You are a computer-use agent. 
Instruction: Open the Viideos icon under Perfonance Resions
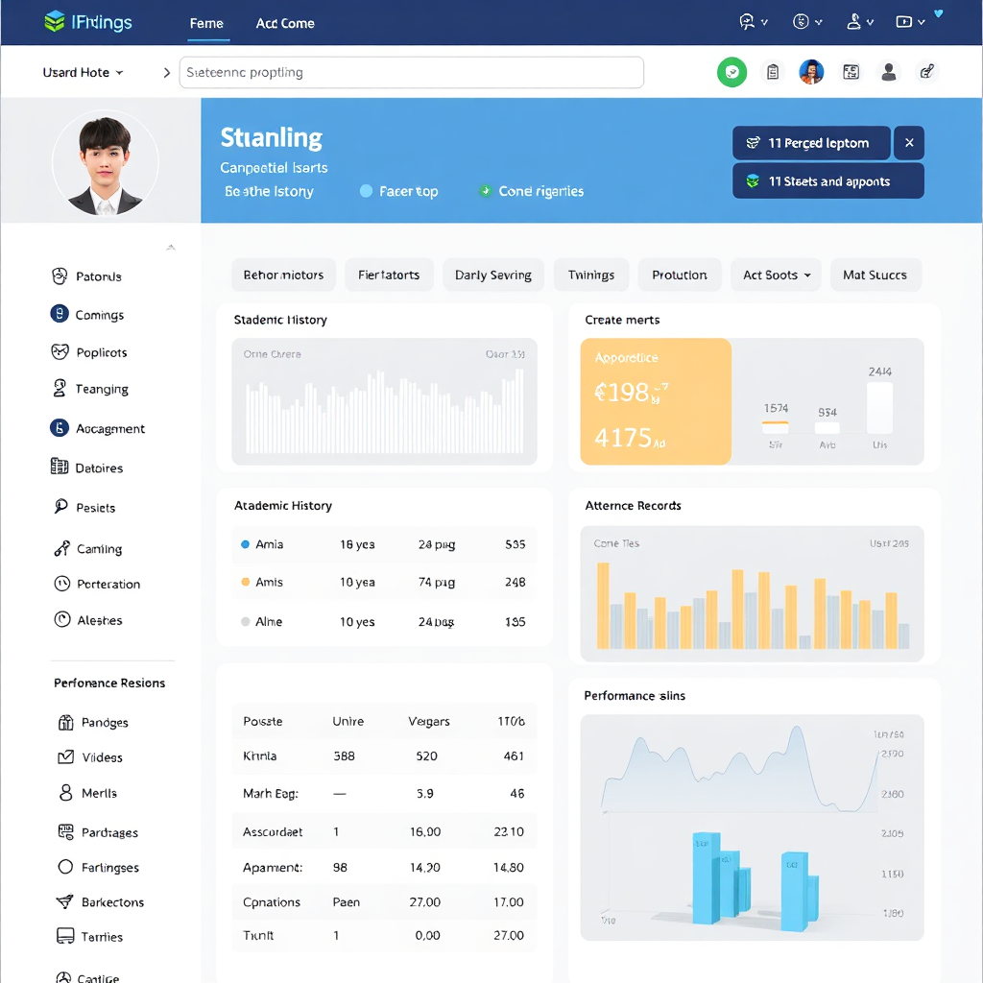coord(65,757)
